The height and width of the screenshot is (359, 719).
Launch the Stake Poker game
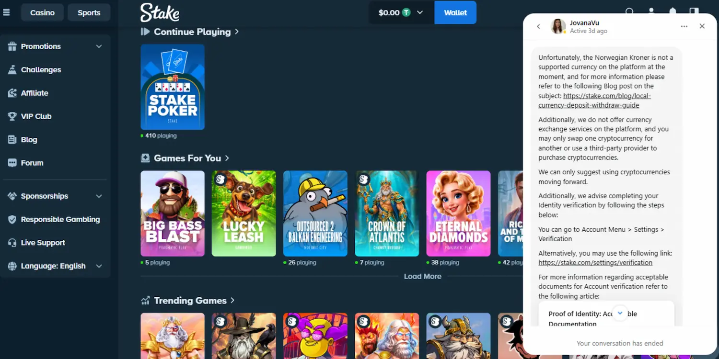(x=173, y=87)
